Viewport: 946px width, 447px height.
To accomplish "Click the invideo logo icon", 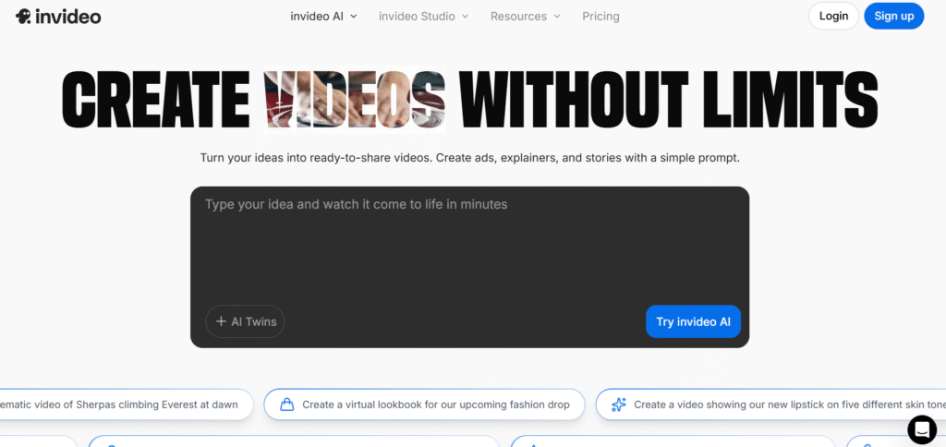I will coord(24,17).
